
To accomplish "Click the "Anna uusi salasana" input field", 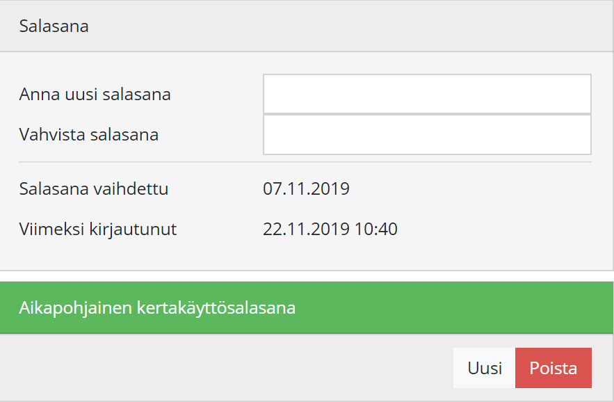I will point(427,94).
